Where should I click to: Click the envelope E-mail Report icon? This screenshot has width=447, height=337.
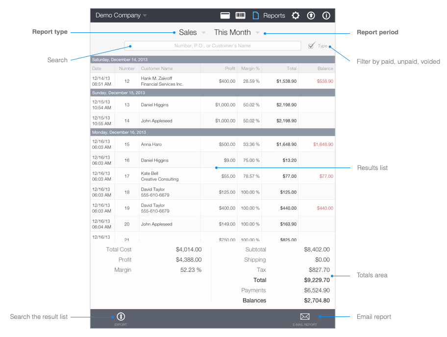pyautogui.click(x=304, y=317)
